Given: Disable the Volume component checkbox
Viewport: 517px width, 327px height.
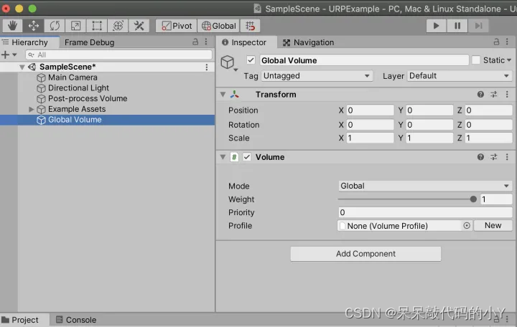Looking at the screenshot, I should 247,157.
